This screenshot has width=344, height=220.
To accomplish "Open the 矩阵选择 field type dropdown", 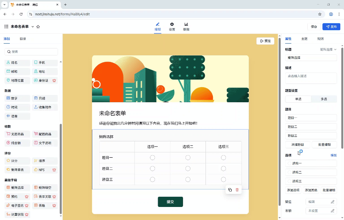I will pos(328,49).
